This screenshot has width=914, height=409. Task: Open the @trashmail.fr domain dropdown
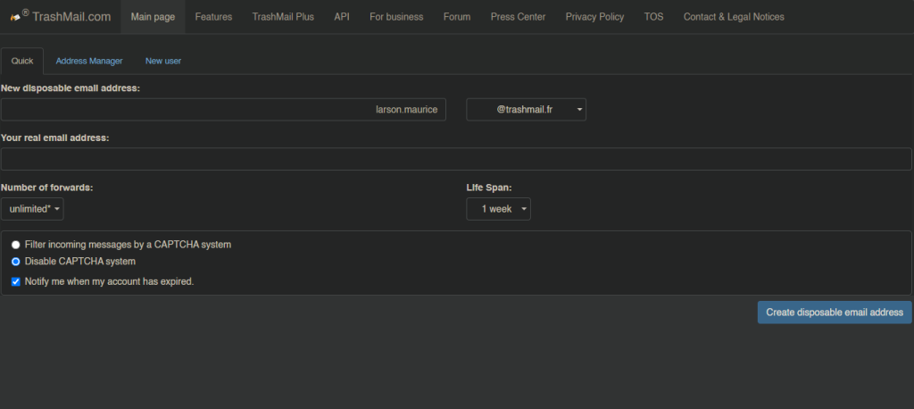tap(526, 110)
